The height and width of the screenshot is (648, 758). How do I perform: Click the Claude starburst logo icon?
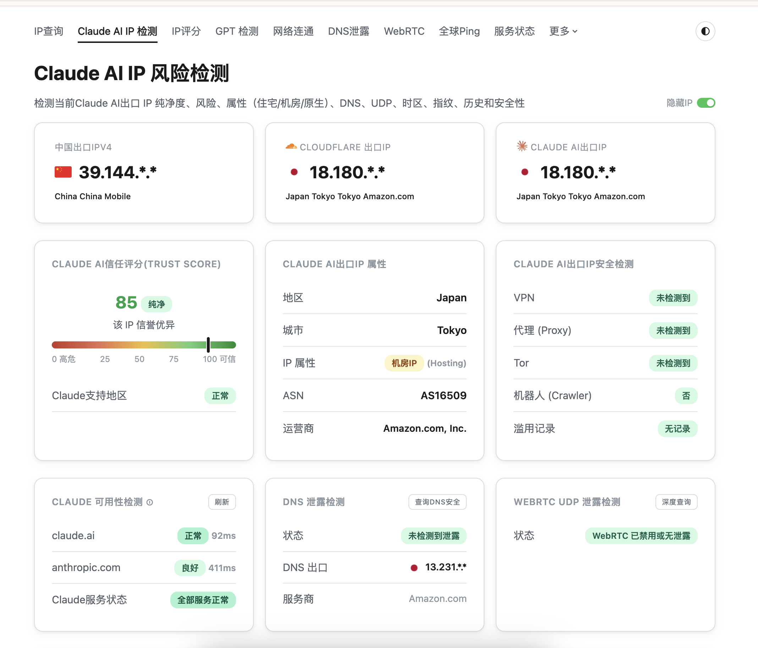[522, 146]
